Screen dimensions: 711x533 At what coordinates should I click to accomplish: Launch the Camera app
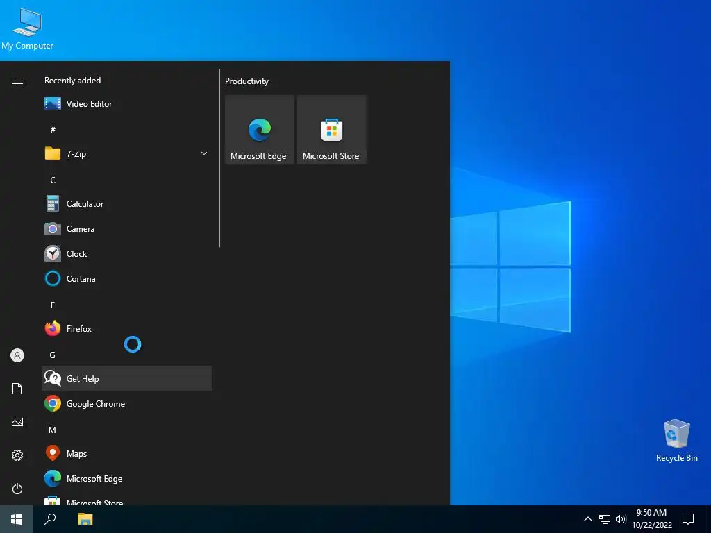pos(127,229)
